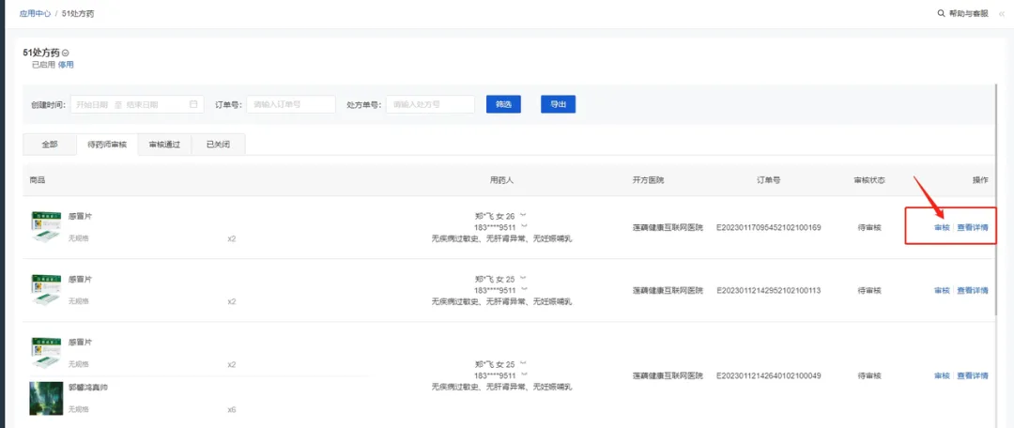
Task: Click the 郭麒鸿真帅 product name
Action: 88,388
